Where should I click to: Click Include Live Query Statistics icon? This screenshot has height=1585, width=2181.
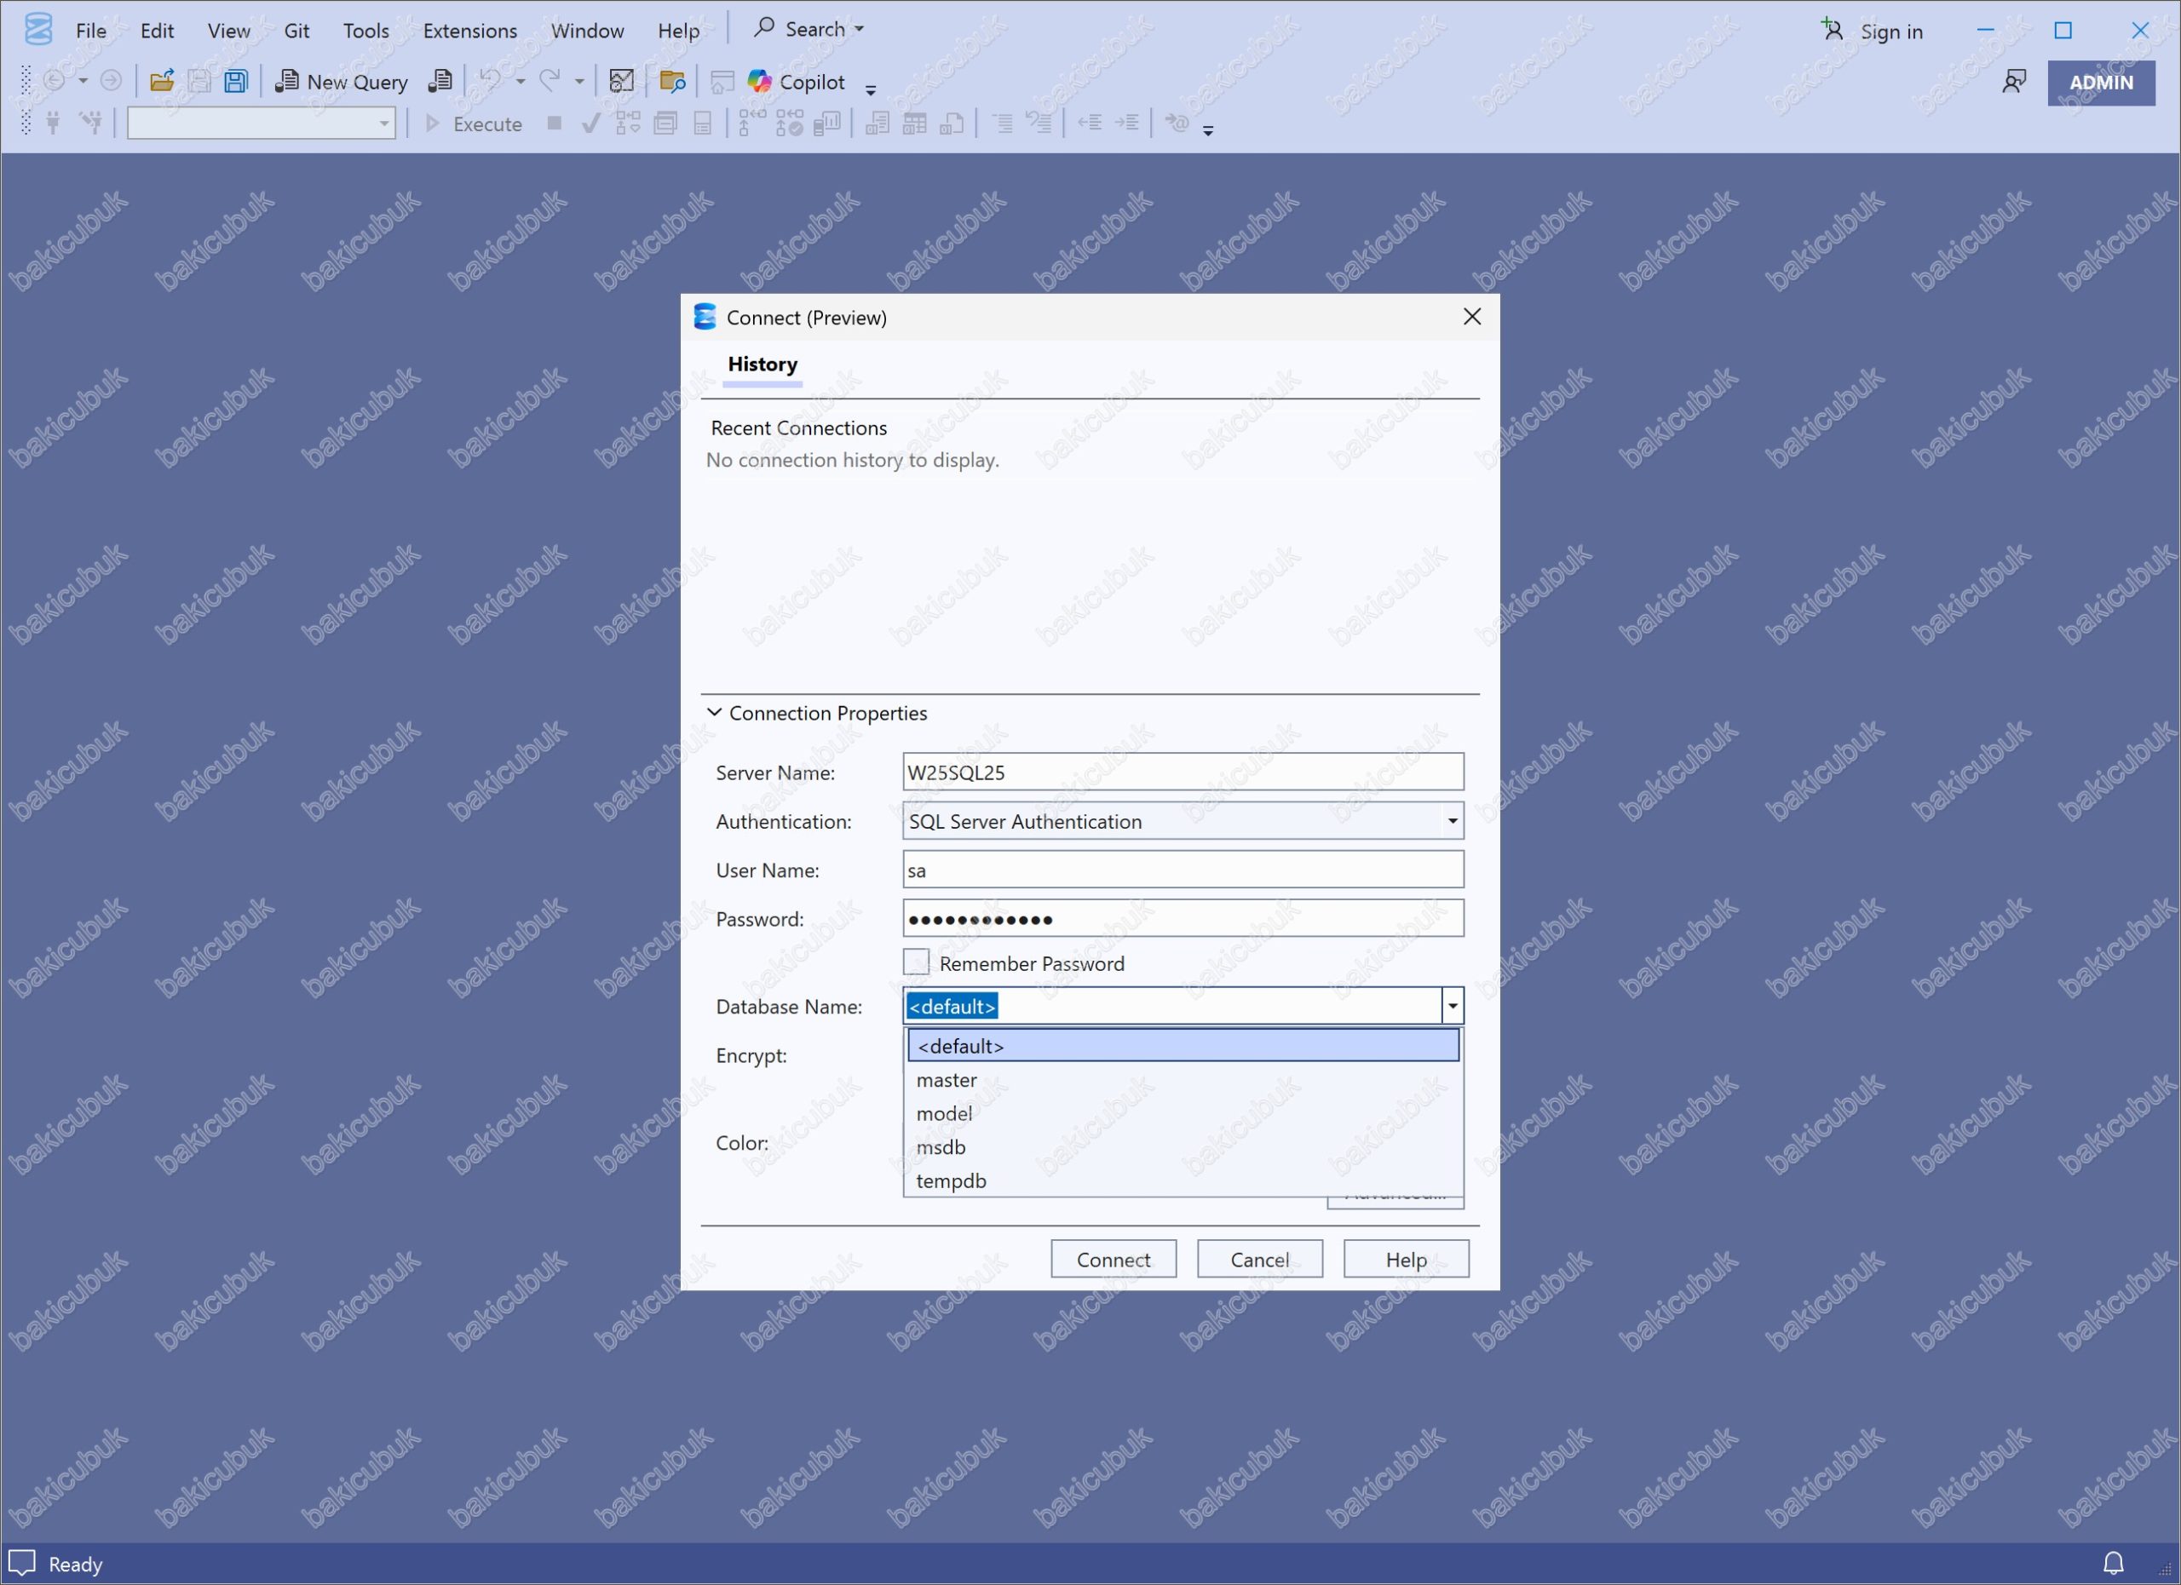click(x=790, y=123)
